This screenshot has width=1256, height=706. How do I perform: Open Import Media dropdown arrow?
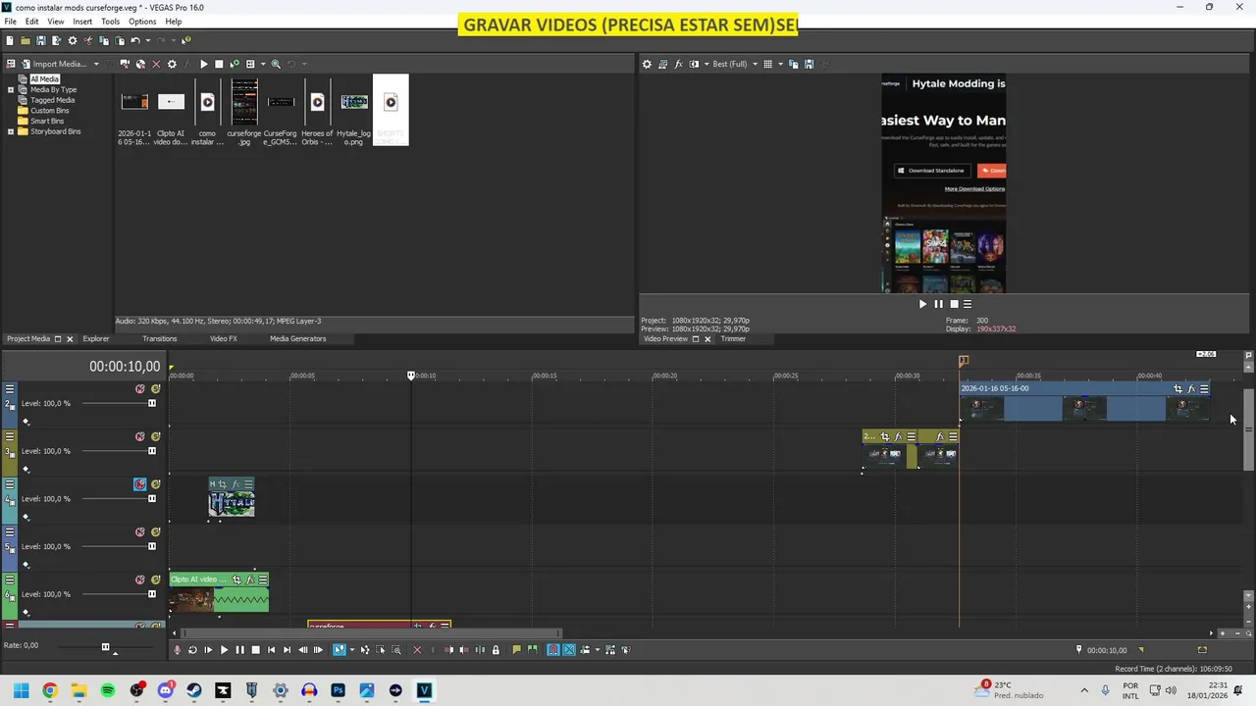[96, 65]
